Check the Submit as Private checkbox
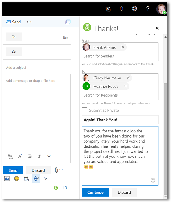Screen dimensions: 171x203 pyautogui.click(x=85, y=110)
